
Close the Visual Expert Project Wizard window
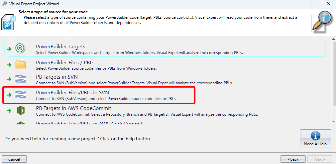[x=329, y=4]
